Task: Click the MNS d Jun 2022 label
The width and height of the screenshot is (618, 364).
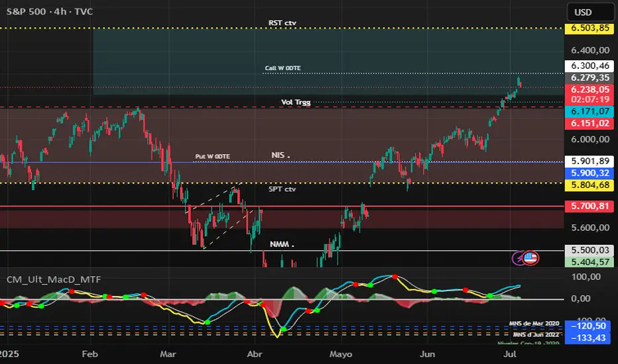Action: [x=536, y=334]
